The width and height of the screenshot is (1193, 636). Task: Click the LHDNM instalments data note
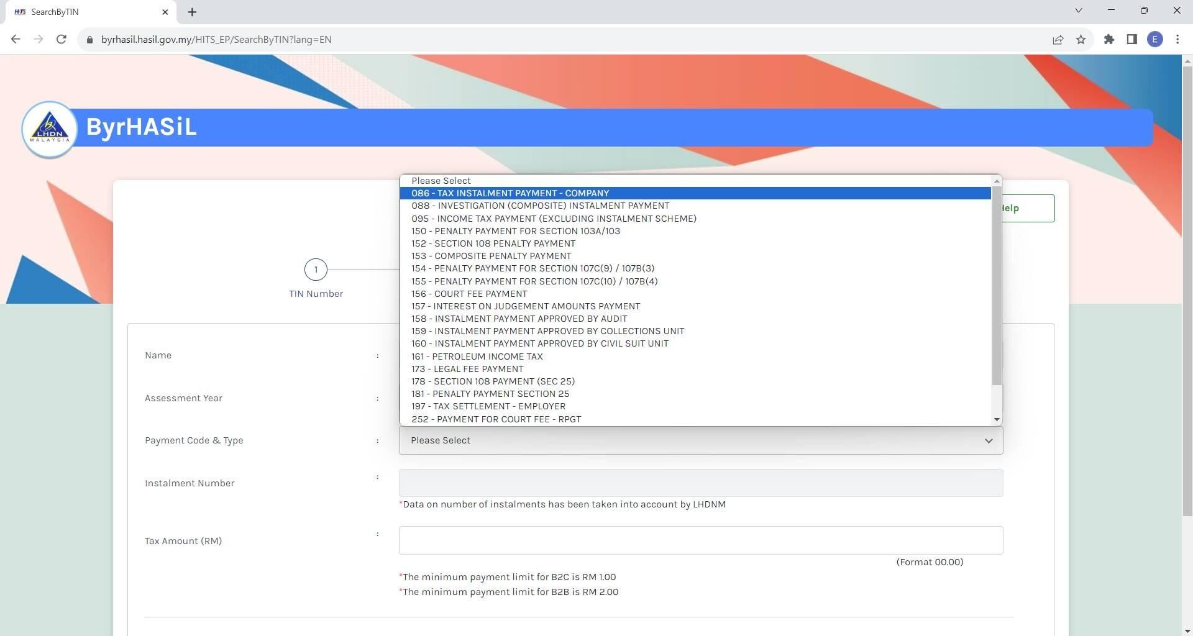point(562,504)
